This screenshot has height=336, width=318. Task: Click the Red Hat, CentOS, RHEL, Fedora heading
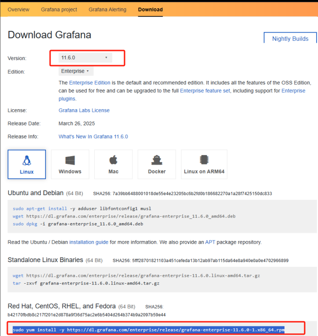[62, 306]
